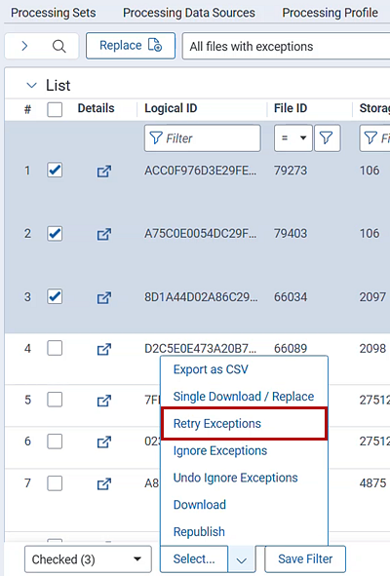Viewport: 390px width, 576px height.
Task: Uncheck the row 3 checkbox
Action: point(55,296)
